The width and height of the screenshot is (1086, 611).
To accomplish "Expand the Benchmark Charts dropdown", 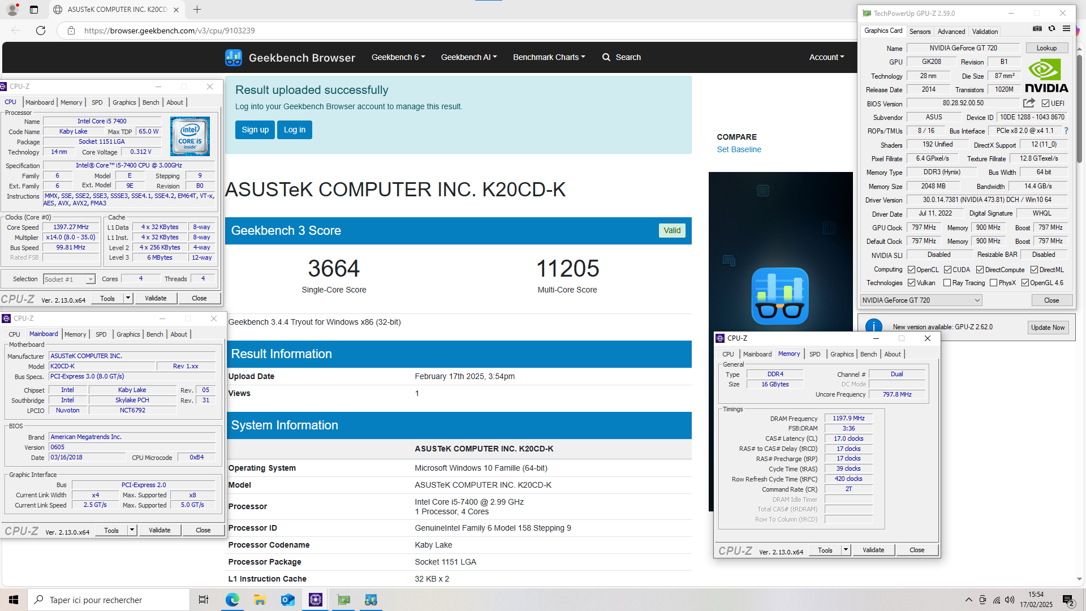I will (x=549, y=57).
